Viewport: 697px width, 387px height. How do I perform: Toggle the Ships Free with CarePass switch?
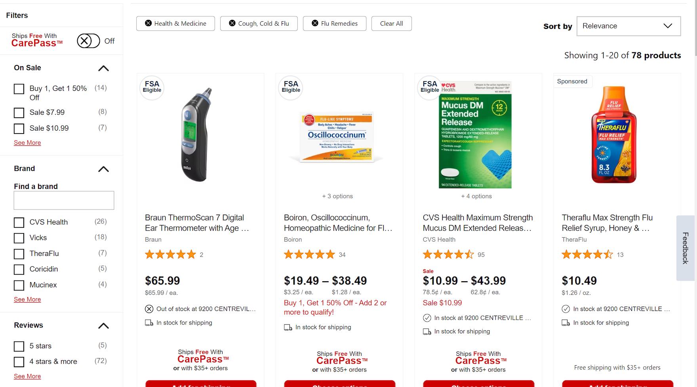(88, 41)
